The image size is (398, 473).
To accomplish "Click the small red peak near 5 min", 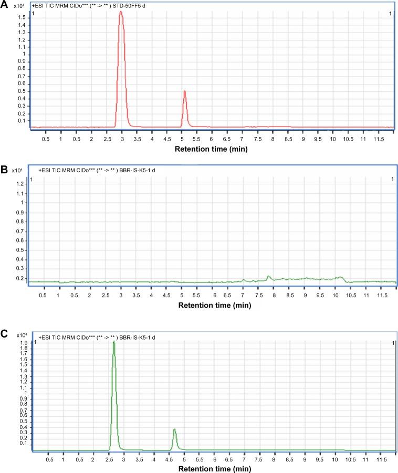I will (185, 109).
